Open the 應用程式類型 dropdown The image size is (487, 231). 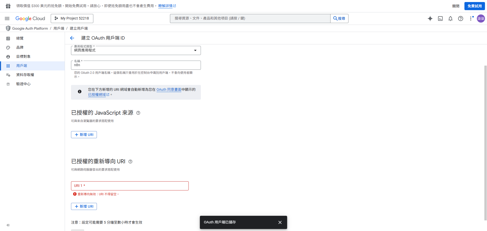(x=195, y=50)
